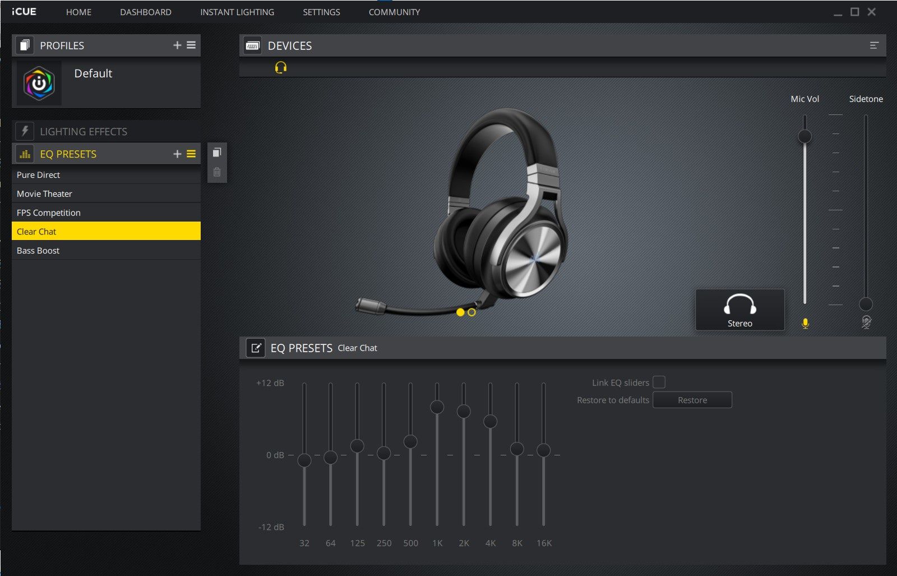This screenshot has height=576, width=897.
Task: Select the Clear Chat preset
Action: click(106, 231)
